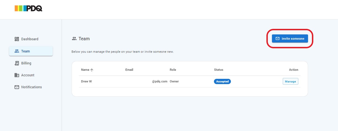Click the Status column header
Image resolution: width=338 pixels, height=131 pixels.
pyautogui.click(x=219, y=70)
